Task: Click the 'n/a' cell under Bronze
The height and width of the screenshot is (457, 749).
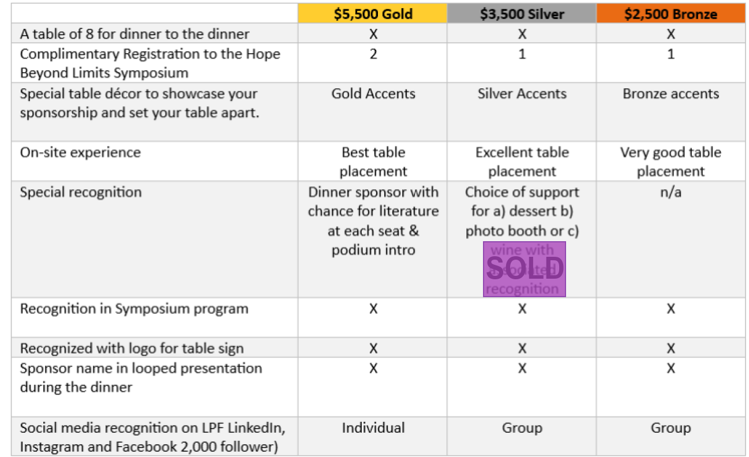Action: [x=671, y=192]
